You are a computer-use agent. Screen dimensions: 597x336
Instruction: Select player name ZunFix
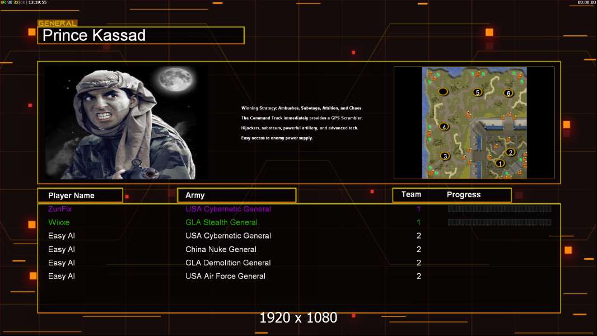pyautogui.click(x=60, y=209)
